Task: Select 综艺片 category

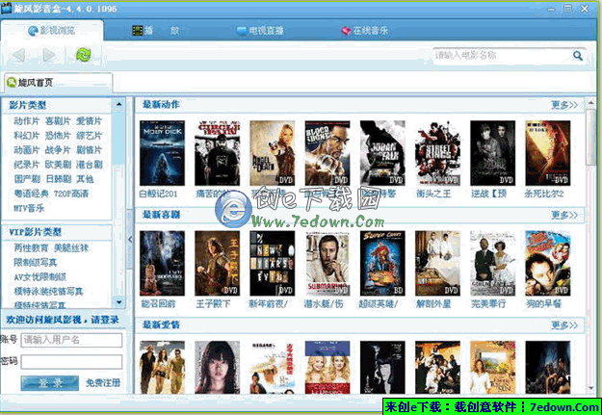Action: (89, 136)
